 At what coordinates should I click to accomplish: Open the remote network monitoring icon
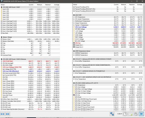pos(112,114)
